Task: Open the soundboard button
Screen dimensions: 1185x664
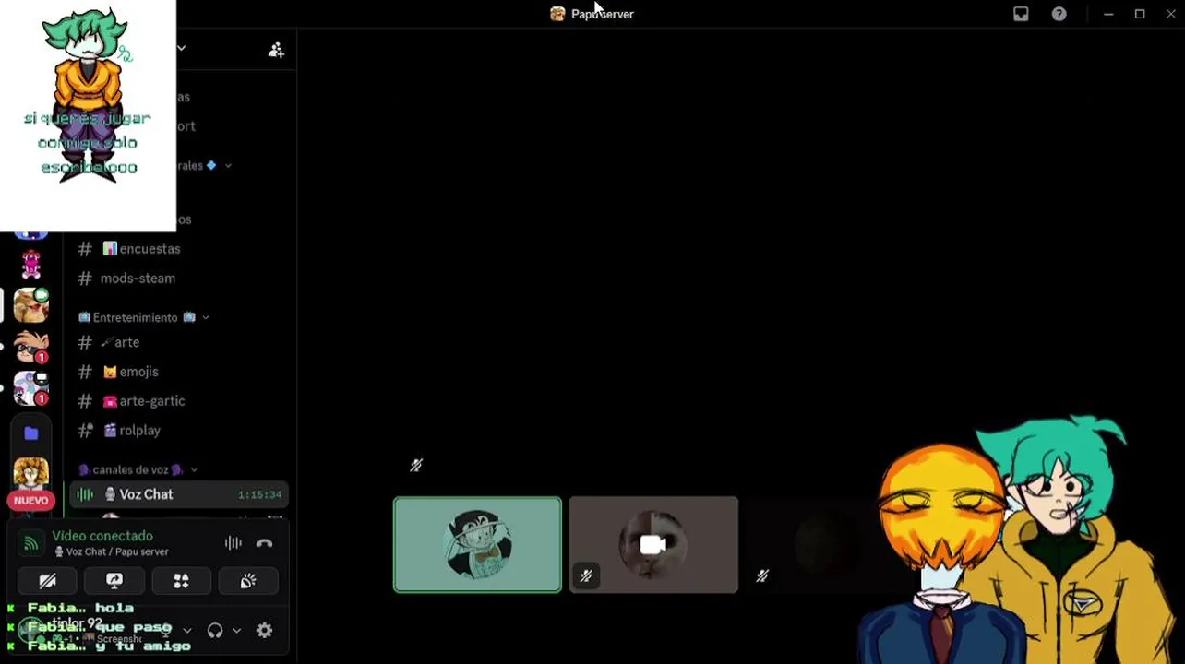Action: coord(248,581)
